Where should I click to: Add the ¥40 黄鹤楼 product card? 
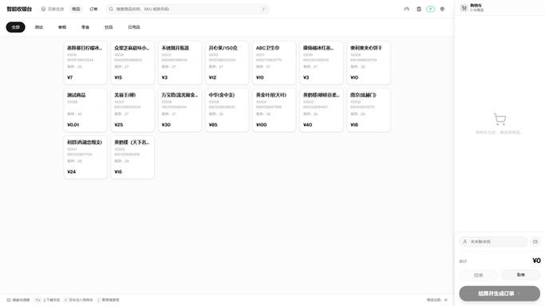click(x=321, y=110)
